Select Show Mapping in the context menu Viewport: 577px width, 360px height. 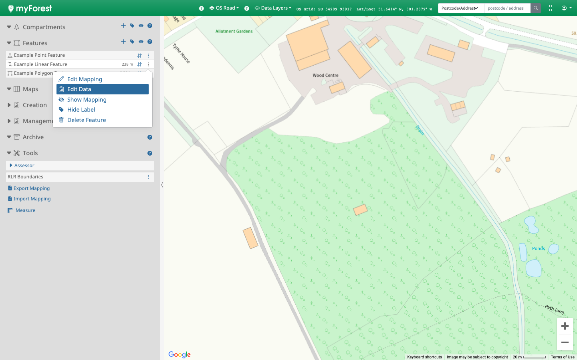coord(87,100)
